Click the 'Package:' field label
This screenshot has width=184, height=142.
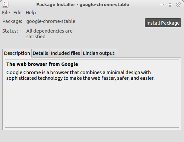click(12, 21)
